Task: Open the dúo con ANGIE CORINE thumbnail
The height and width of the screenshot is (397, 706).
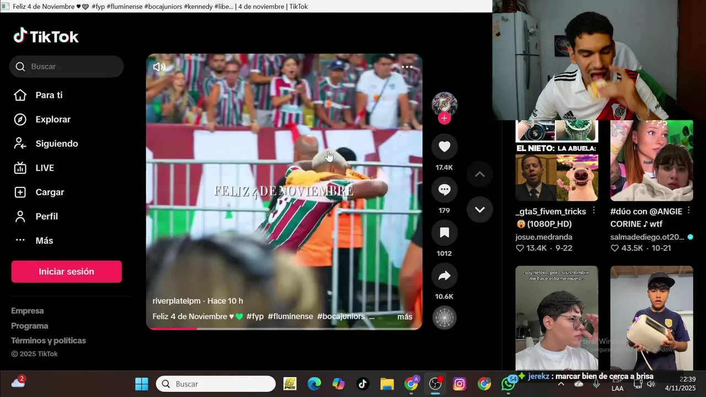Action: pyautogui.click(x=651, y=160)
